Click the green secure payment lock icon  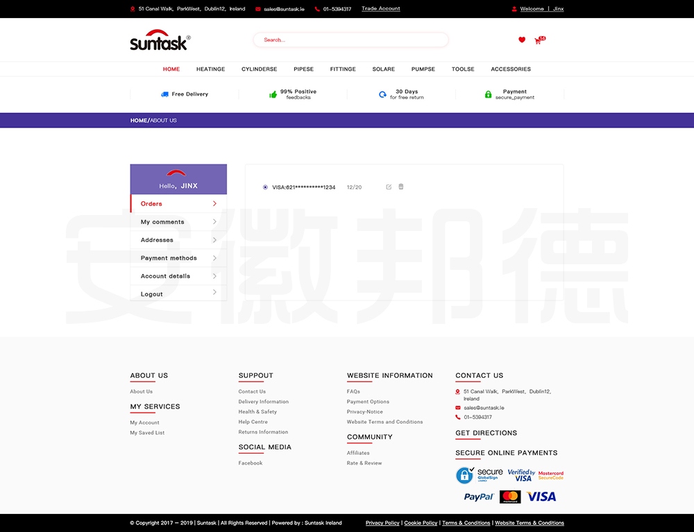[x=488, y=94]
